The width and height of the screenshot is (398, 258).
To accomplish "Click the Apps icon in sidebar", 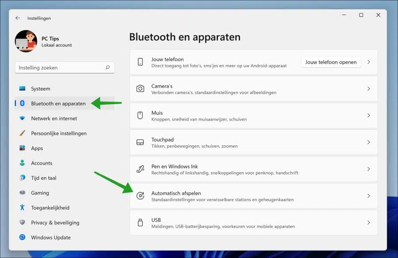I will (23, 148).
